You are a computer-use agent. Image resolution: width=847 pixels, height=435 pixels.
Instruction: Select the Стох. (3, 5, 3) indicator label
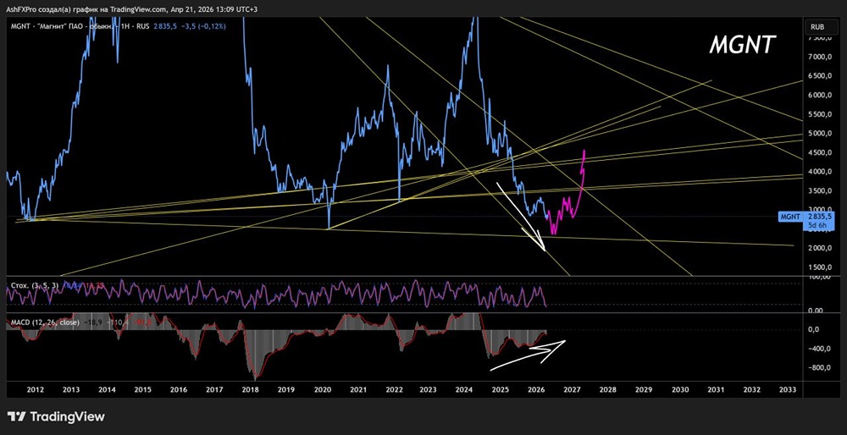click(x=35, y=284)
